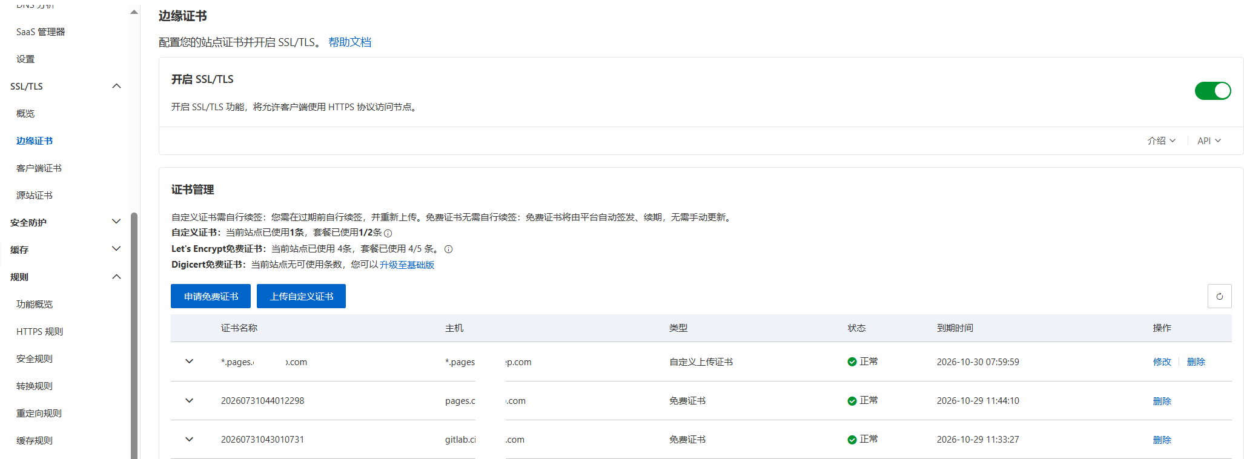The width and height of the screenshot is (1244, 459).
Task: Open 安全规则 page
Action: click(35, 358)
